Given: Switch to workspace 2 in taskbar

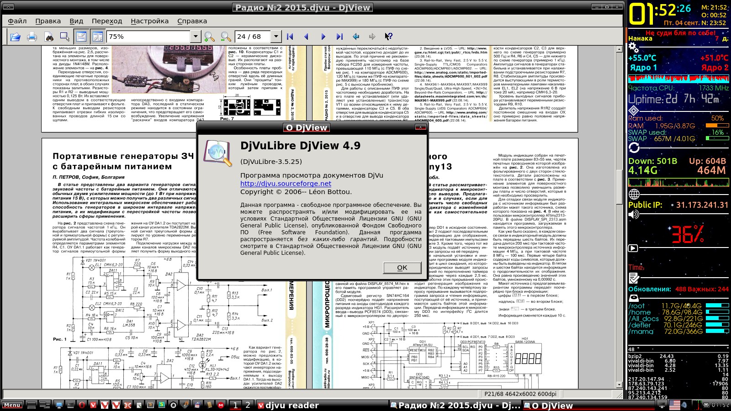Looking at the screenshot, I should click(x=248, y=405).
